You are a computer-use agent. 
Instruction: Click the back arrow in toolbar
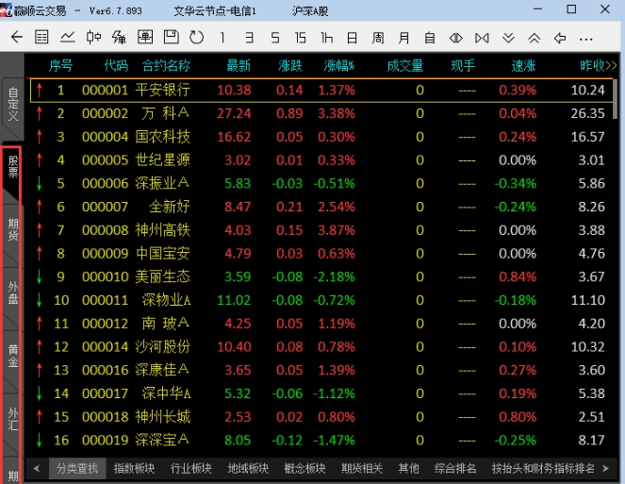point(17,38)
